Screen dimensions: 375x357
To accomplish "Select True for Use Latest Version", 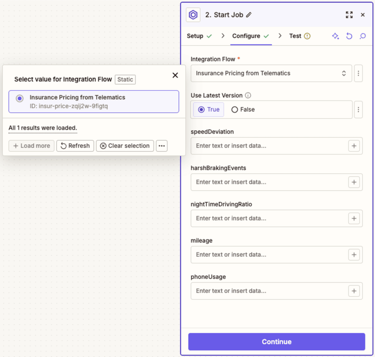I will coord(209,110).
